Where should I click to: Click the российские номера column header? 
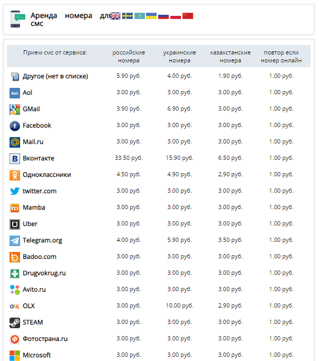click(x=129, y=57)
